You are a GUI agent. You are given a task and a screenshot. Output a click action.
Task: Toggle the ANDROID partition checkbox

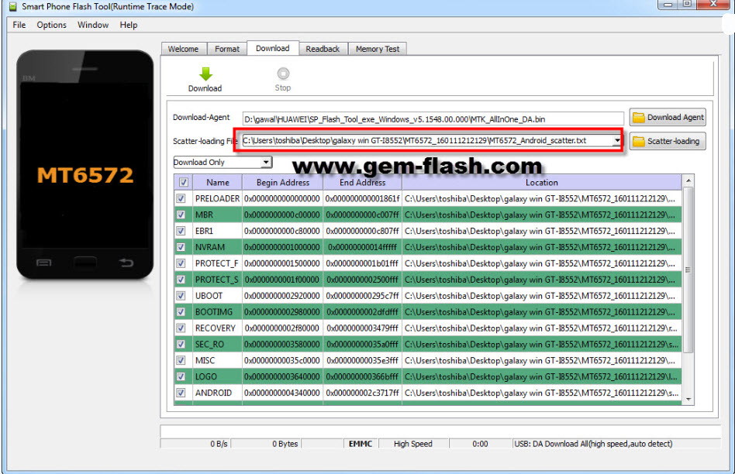[x=181, y=393]
